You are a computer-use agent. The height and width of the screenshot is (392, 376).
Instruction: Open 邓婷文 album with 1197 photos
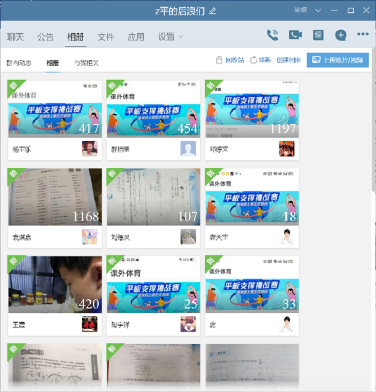252,109
